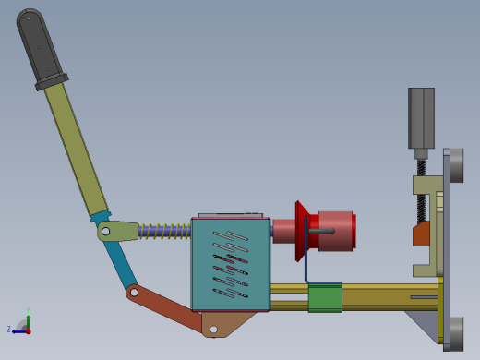The image size is (480, 360).
Task: Select the yellow coil spring
Action: point(164,232)
